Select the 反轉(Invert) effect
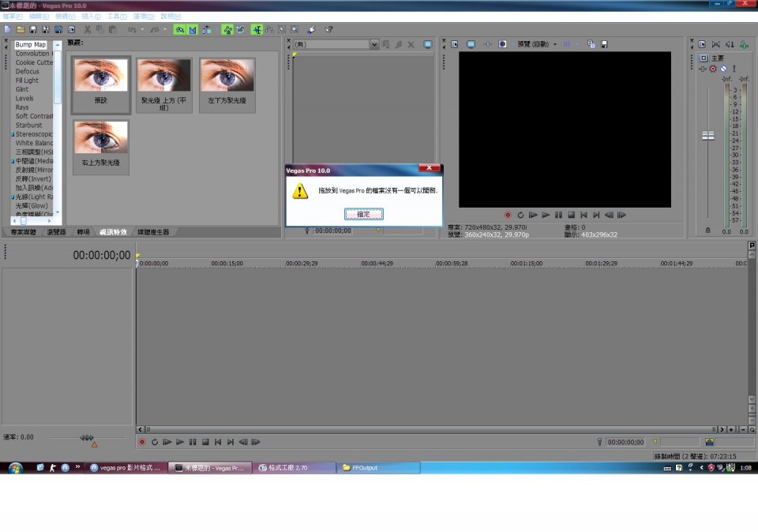758x532 pixels. pos(33,179)
